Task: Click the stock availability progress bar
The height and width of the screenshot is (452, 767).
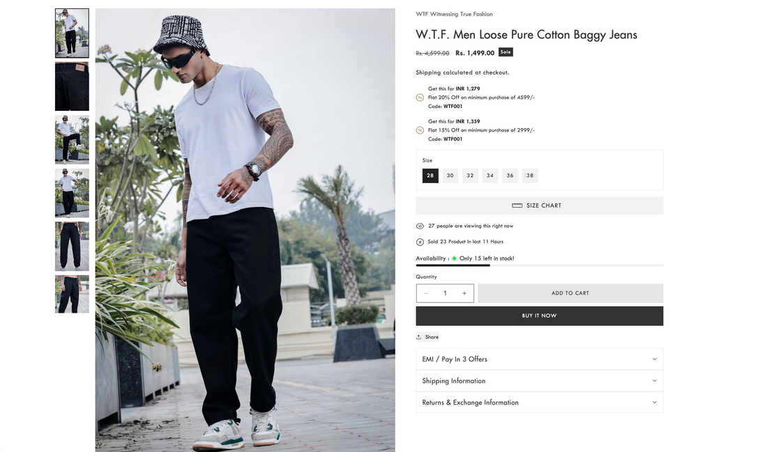Action: point(540,265)
